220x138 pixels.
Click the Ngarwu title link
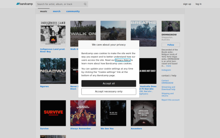(44, 86)
